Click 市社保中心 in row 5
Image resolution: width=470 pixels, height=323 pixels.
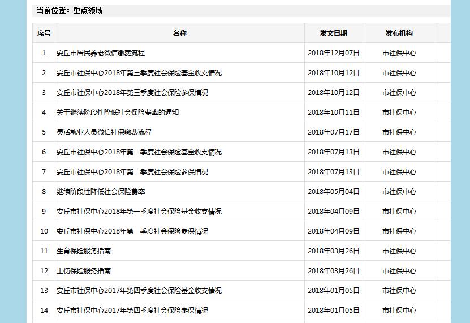pos(399,132)
